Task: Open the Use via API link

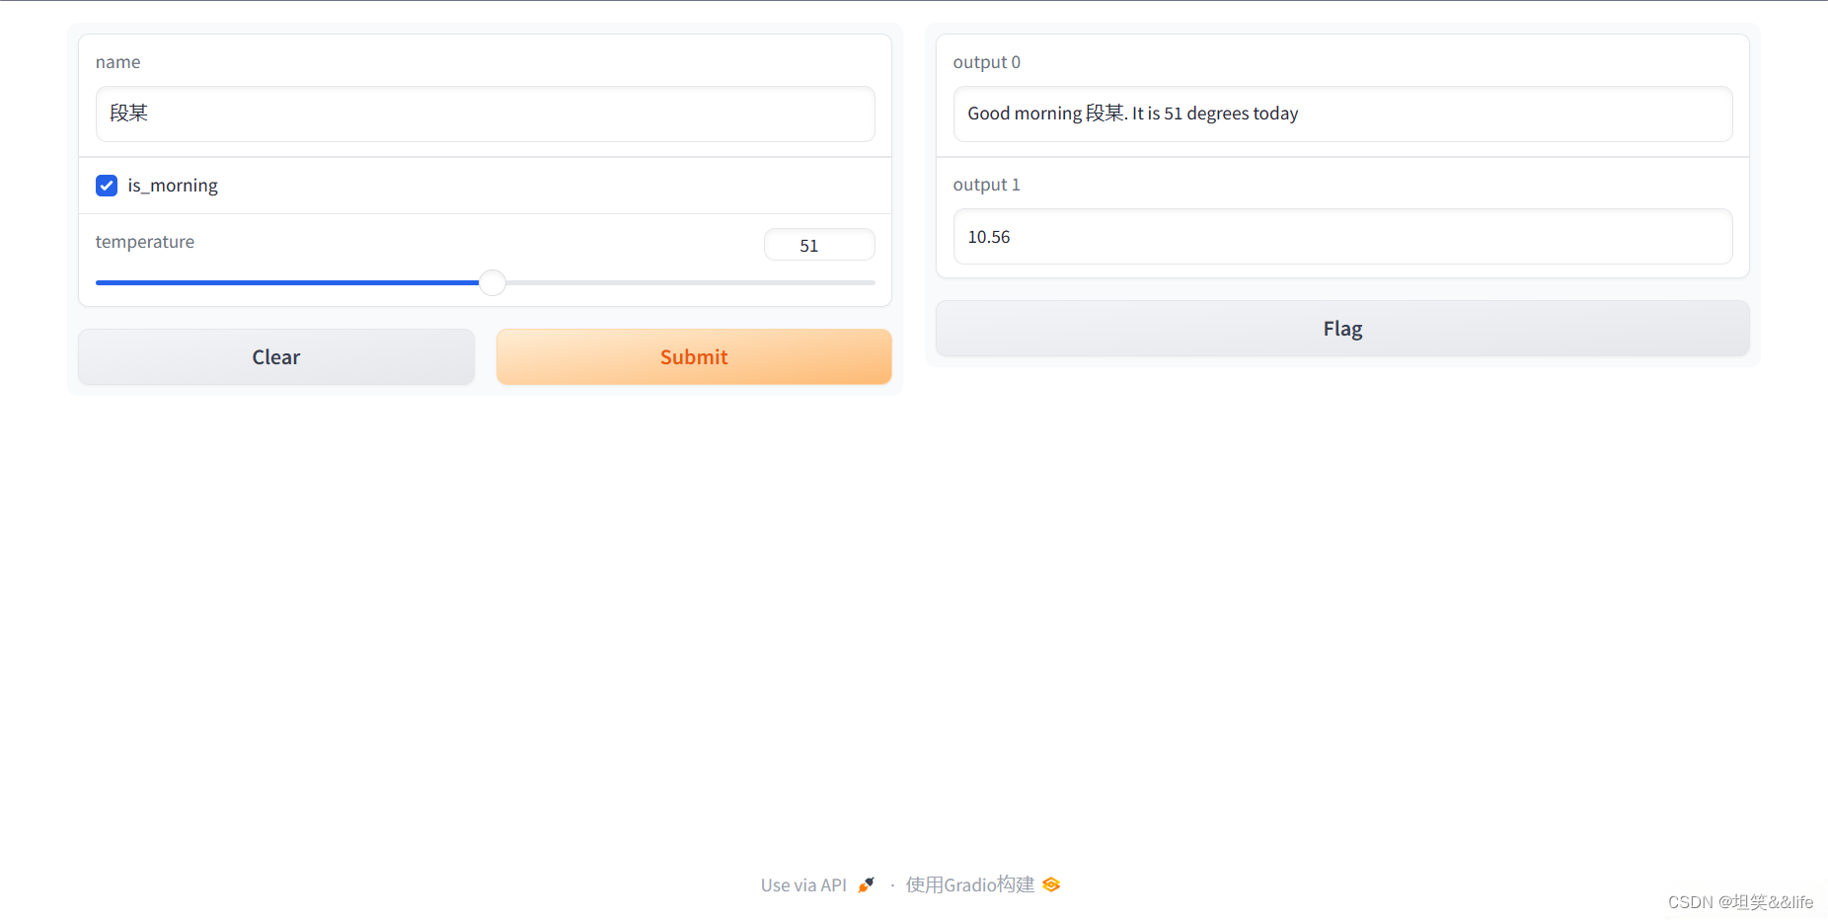Action: coord(817,885)
